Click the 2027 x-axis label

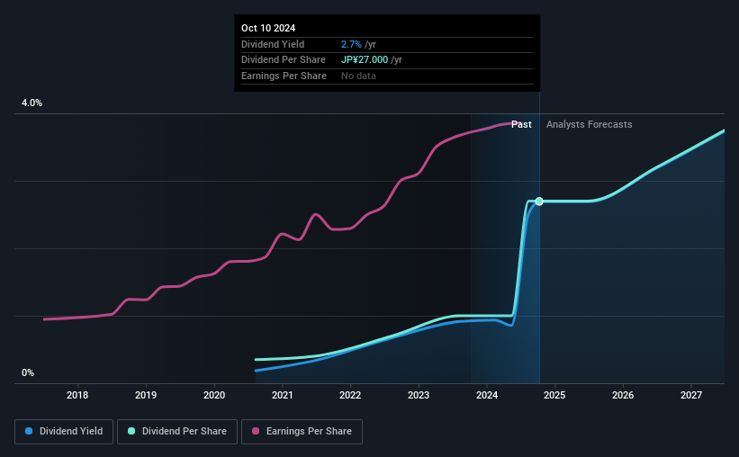tap(691, 395)
